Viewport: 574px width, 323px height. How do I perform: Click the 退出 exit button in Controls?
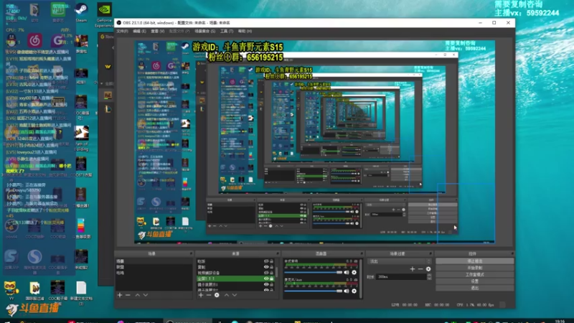point(475,288)
